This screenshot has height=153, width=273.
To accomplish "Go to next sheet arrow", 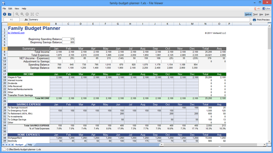I will coord(9,145).
